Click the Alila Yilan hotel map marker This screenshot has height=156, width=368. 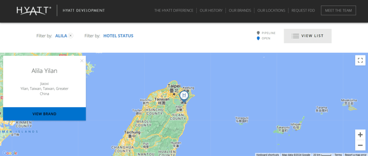[184, 96]
